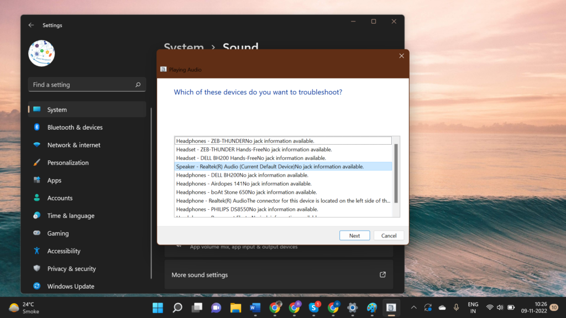566x318 pixels.
Task: Click the microphone icon in the system tray
Action: click(456, 308)
